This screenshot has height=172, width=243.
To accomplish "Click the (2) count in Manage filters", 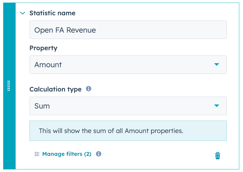I will click(x=88, y=154).
